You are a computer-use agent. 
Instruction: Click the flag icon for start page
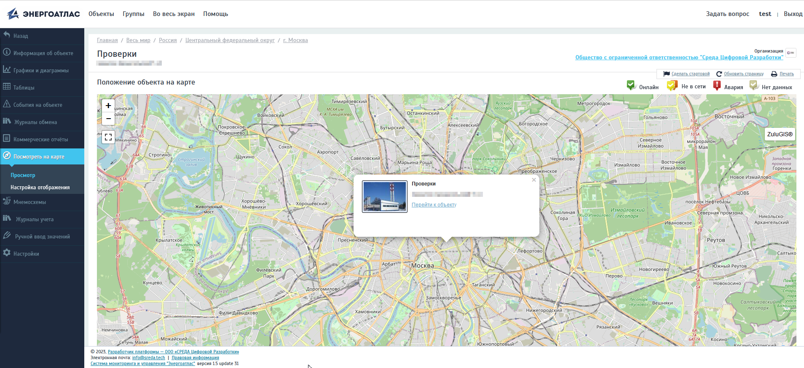pos(667,74)
